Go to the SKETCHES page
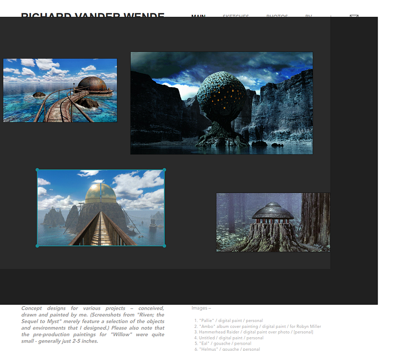 (x=236, y=16)
